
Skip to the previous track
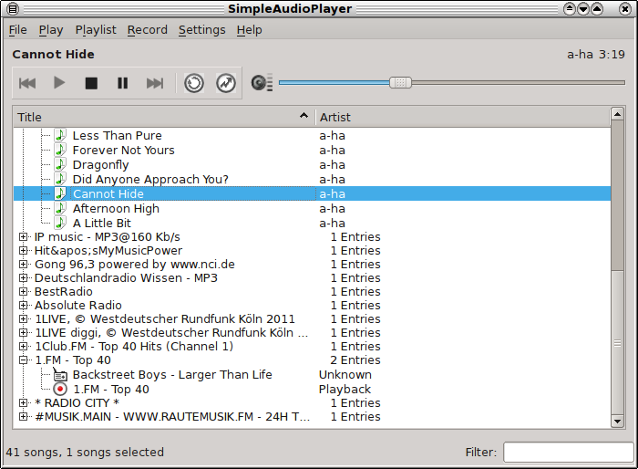pyautogui.click(x=27, y=83)
